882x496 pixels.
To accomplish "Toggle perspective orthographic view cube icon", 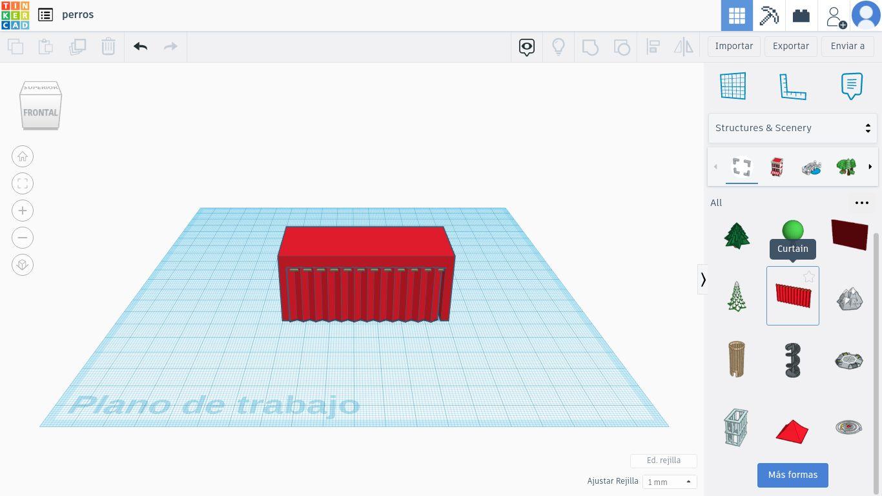I will click(x=23, y=265).
